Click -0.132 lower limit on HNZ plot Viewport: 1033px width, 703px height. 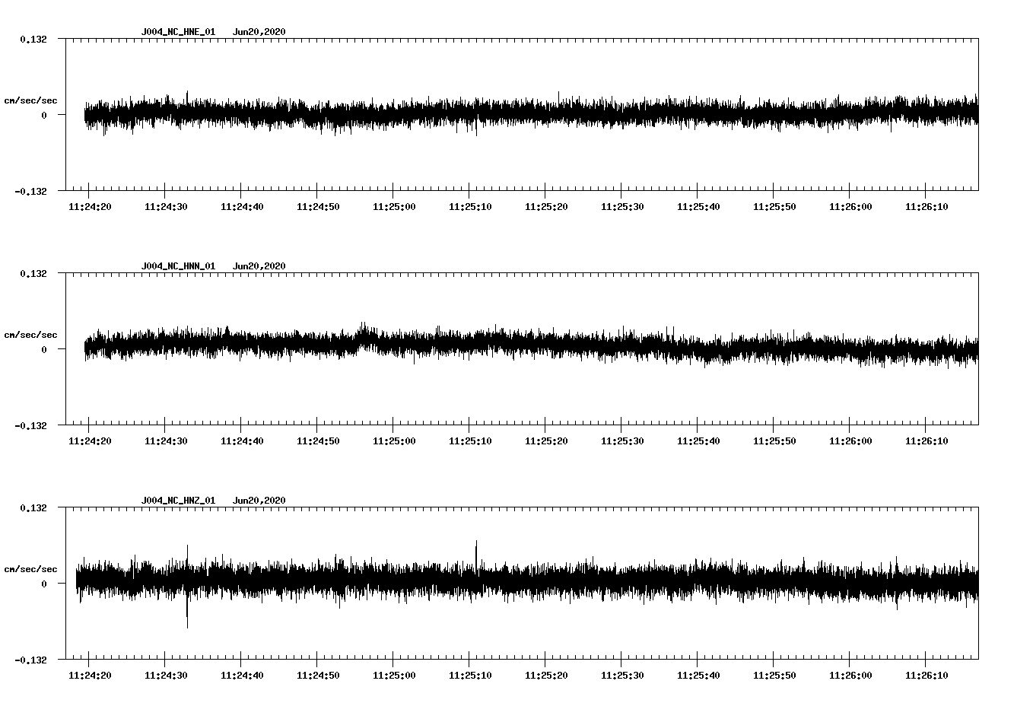tap(30, 660)
